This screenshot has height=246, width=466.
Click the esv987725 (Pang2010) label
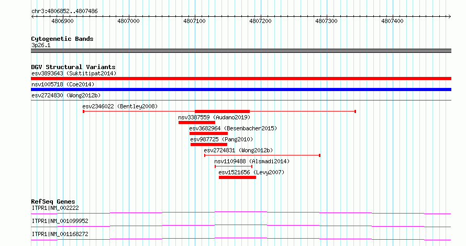point(221,139)
